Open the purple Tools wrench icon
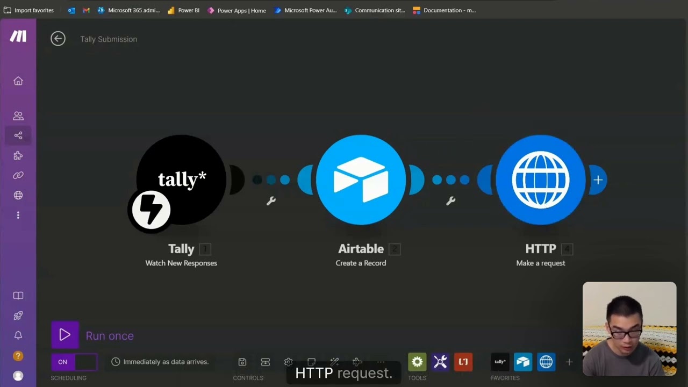 click(440, 362)
